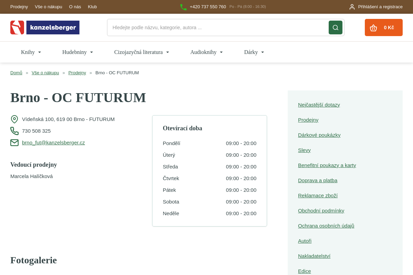Click the Pátek opening hours row
The height and width of the screenshot is (275, 413).
point(210,190)
